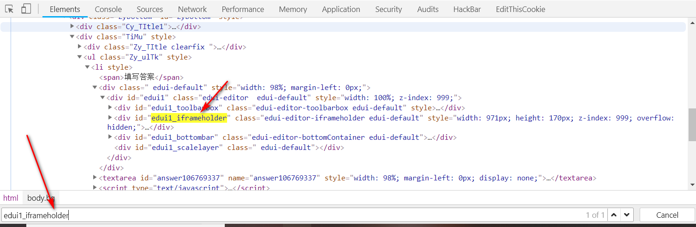The image size is (696, 227).
Task: Expand the answer106769337 textarea node
Action: pyautogui.click(x=95, y=178)
